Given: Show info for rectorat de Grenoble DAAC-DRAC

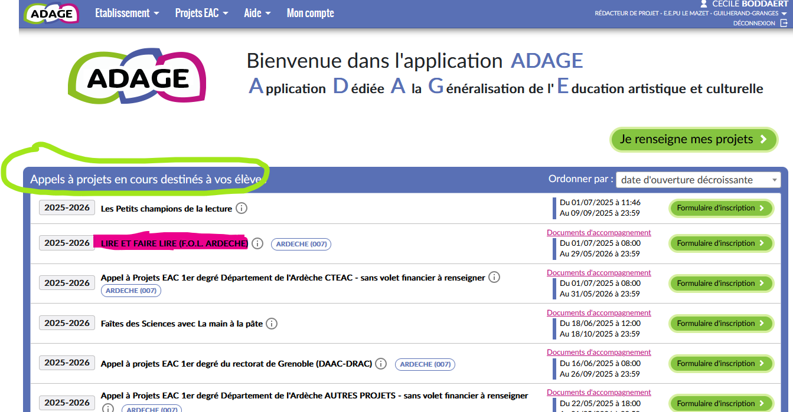Looking at the screenshot, I should point(381,364).
